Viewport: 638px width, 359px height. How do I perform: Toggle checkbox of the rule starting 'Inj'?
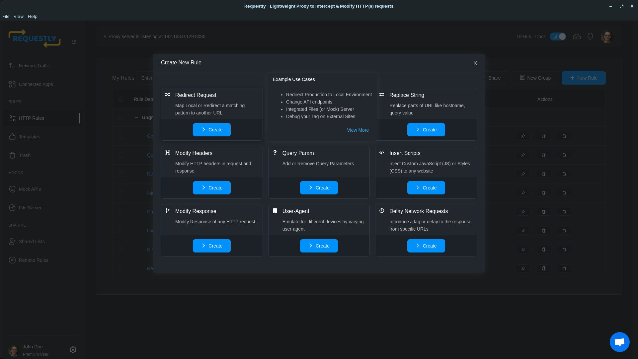[120, 193]
